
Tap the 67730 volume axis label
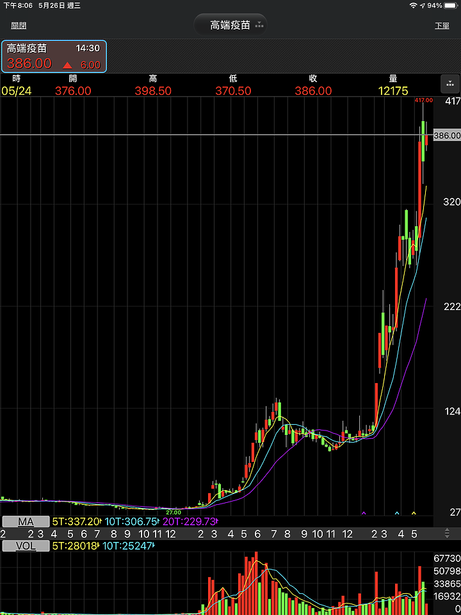[x=447, y=559]
